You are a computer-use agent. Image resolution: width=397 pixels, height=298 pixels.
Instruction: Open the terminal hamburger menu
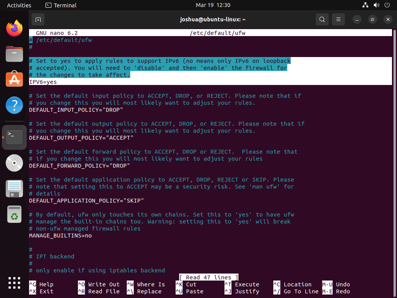click(x=338, y=19)
